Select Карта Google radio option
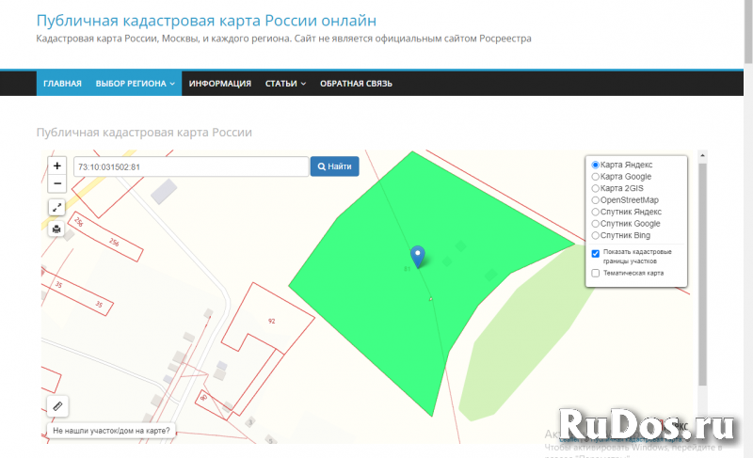 595,177
